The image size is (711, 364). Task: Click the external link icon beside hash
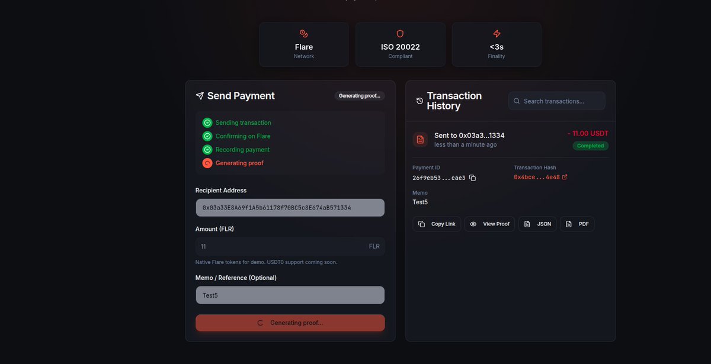[564, 177]
